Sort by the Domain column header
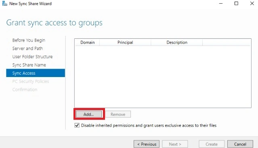The width and height of the screenshot is (258, 148). coord(87,42)
